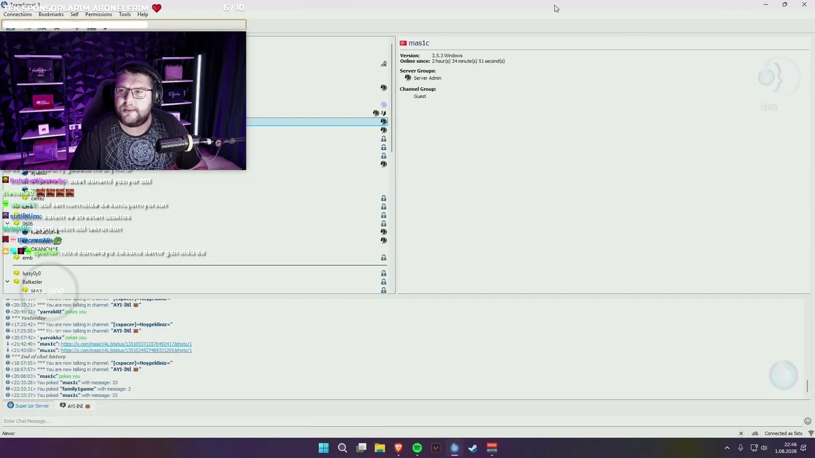
Task: Click the chat log vertical scrollbar
Action: tap(807, 385)
